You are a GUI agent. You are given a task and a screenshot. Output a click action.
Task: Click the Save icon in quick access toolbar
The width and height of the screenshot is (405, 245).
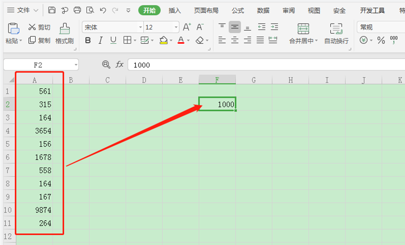pos(52,10)
